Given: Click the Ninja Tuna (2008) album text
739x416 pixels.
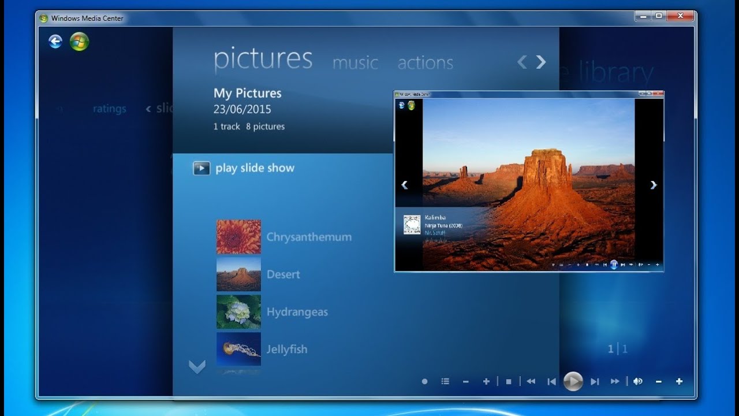Looking at the screenshot, I should point(443,225).
